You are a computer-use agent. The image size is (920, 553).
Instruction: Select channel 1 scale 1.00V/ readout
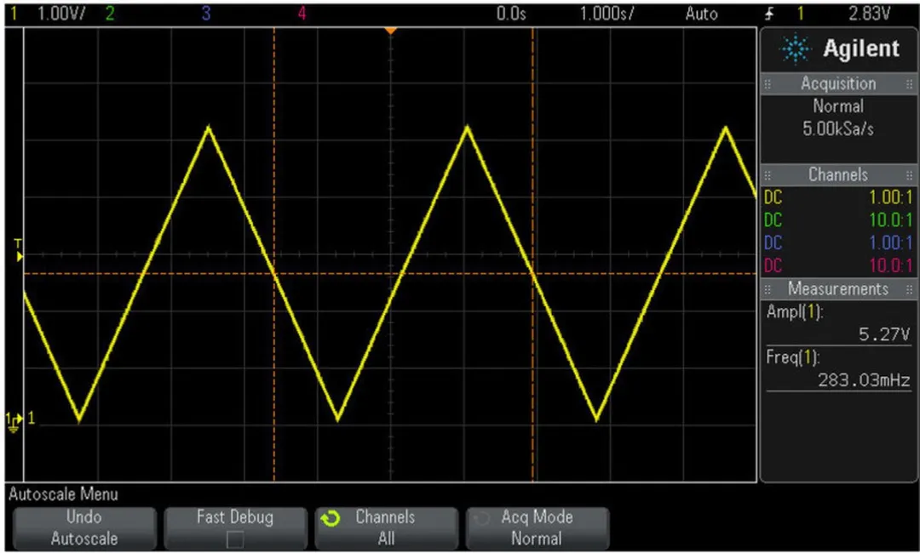tap(61, 14)
